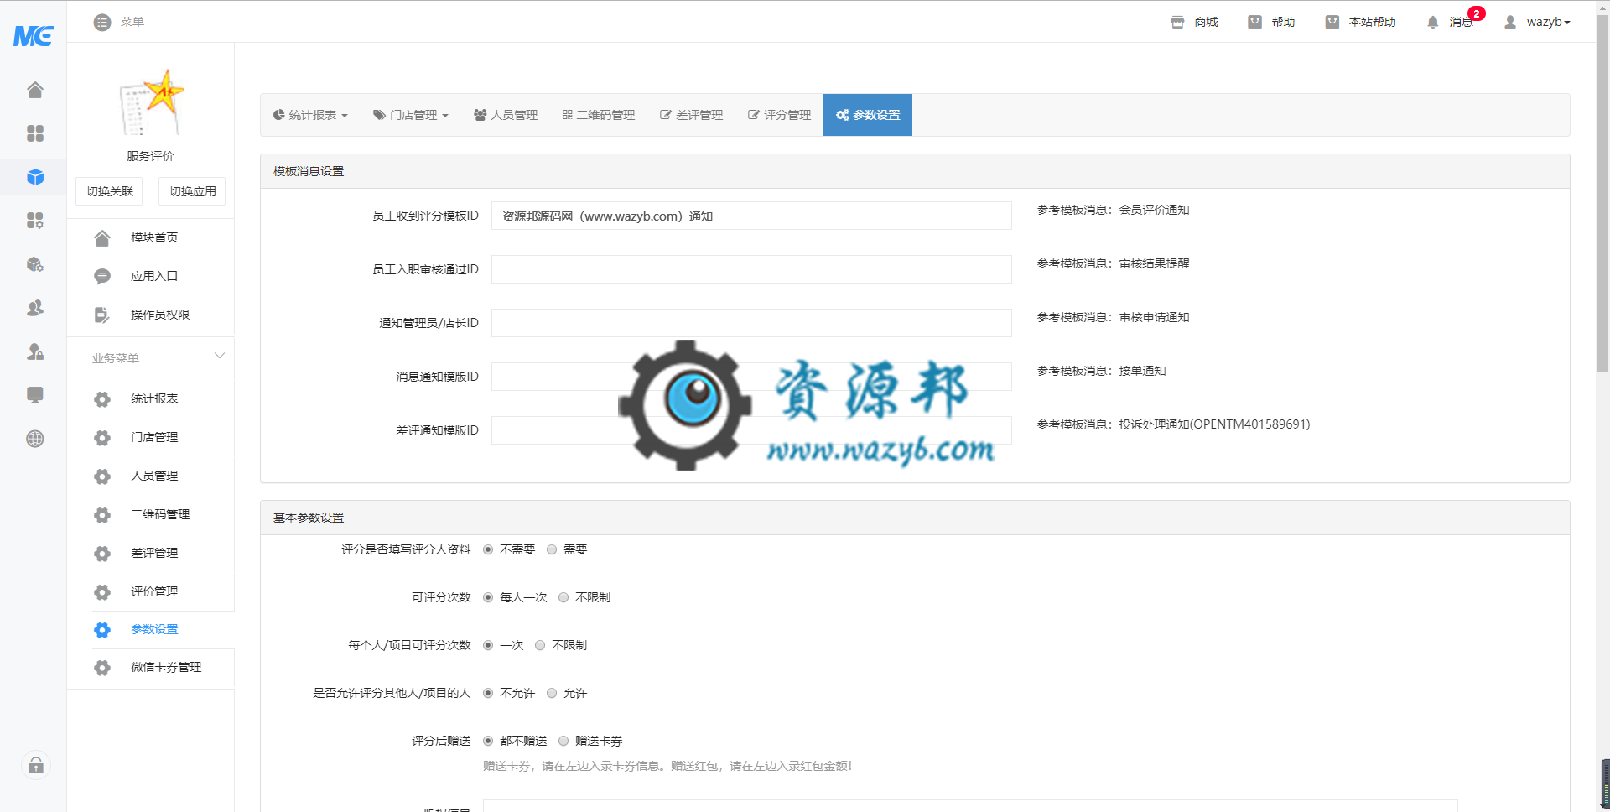The height and width of the screenshot is (812, 1610).
Task: Select the active 参数设置 tab
Action: (868, 115)
